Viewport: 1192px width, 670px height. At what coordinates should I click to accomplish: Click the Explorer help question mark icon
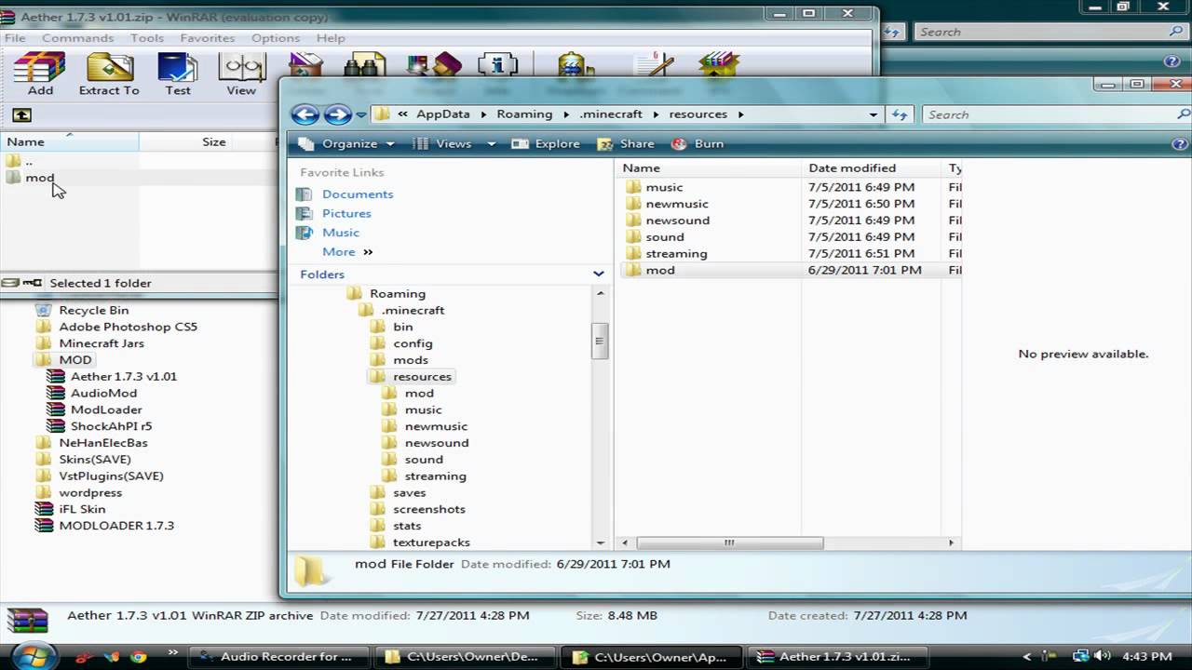point(1179,144)
